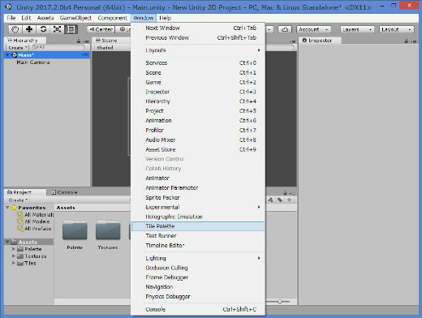Choose Frame Debugger menu entry

(198, 277)
